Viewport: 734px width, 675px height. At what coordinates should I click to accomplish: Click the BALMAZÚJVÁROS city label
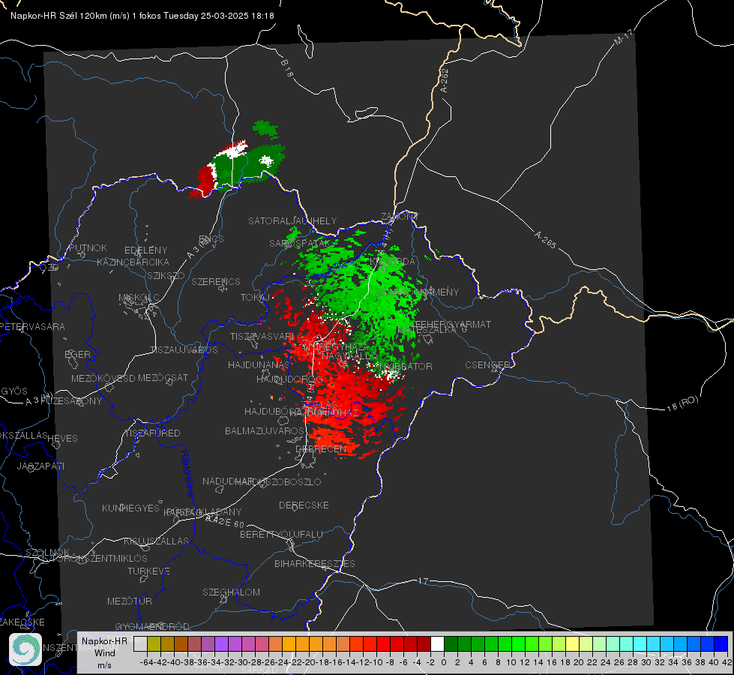tap(265, 430)
